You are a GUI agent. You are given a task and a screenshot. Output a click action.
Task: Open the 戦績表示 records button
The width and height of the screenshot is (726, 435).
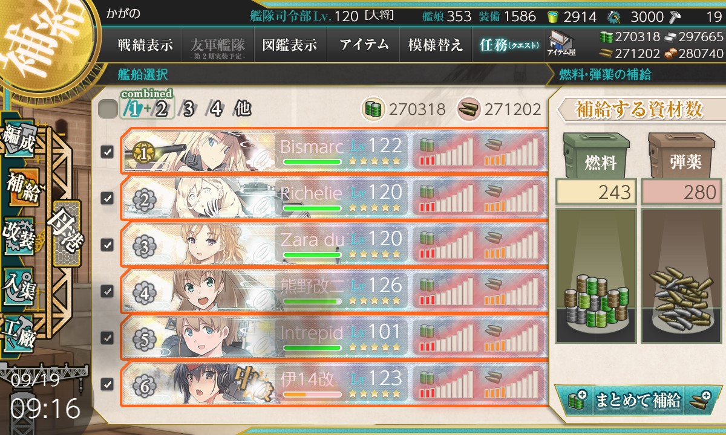pyautogui.click(x=145, y=45)
